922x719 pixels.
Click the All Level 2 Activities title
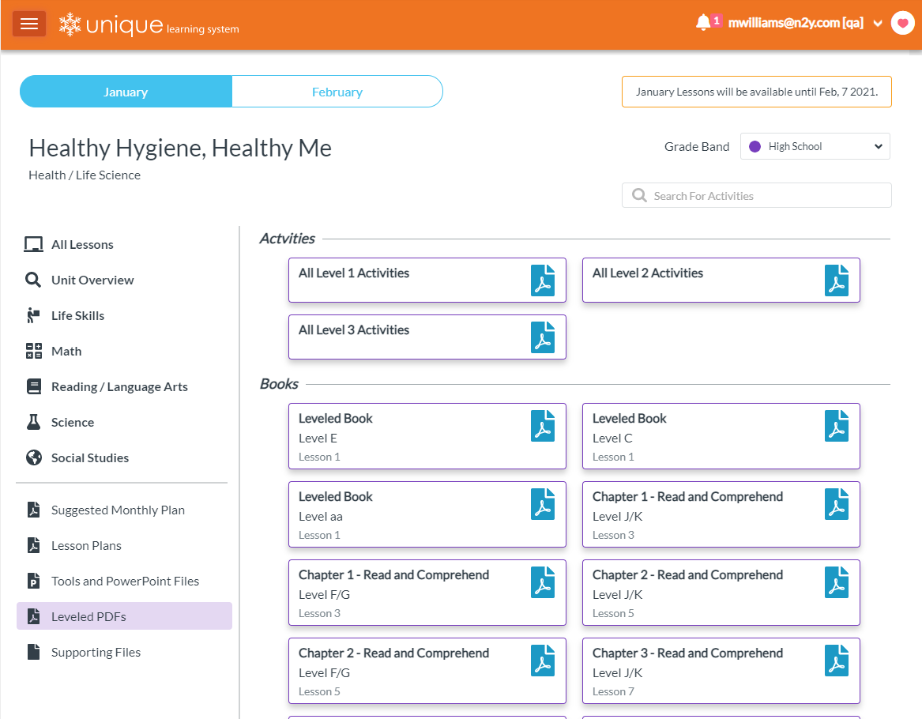647,273
